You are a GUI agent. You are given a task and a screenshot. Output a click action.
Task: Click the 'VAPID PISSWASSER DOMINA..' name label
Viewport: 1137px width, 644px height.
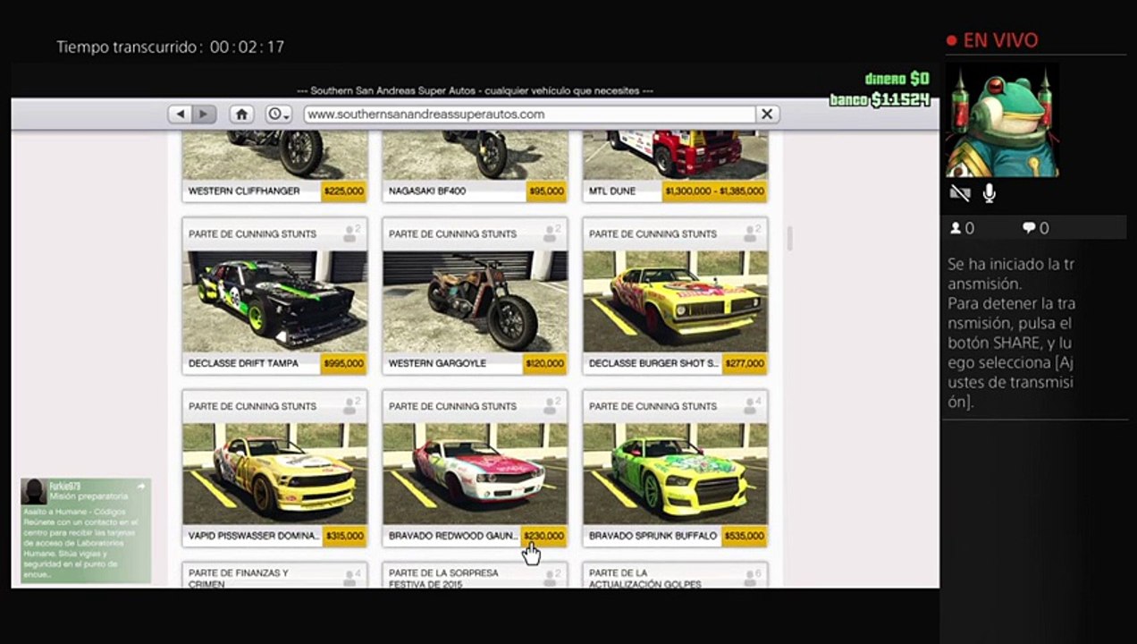pyautogui.click(x=253, y=537)
